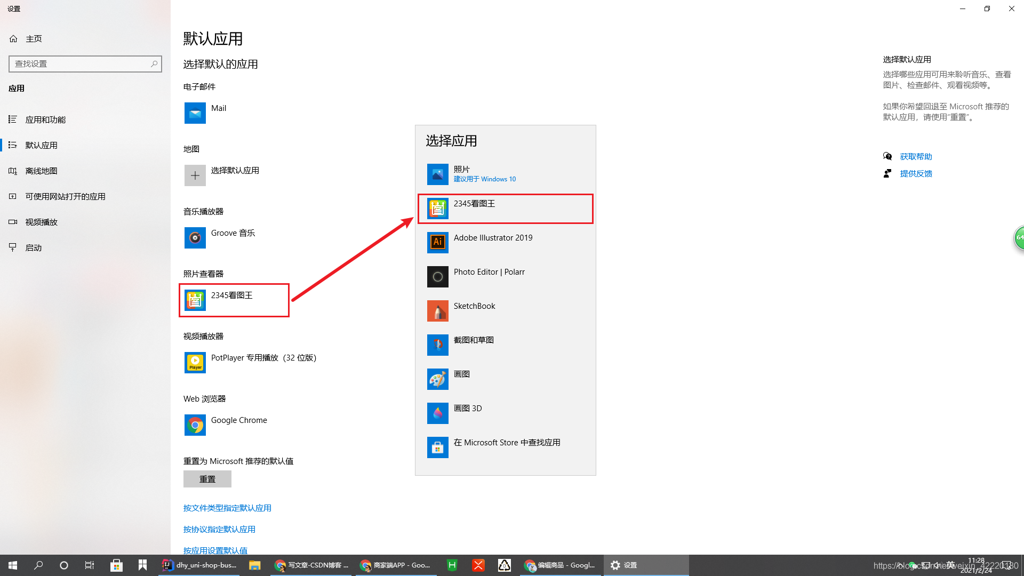Click the 主页 label in sidebar

(x=34, y=38)
